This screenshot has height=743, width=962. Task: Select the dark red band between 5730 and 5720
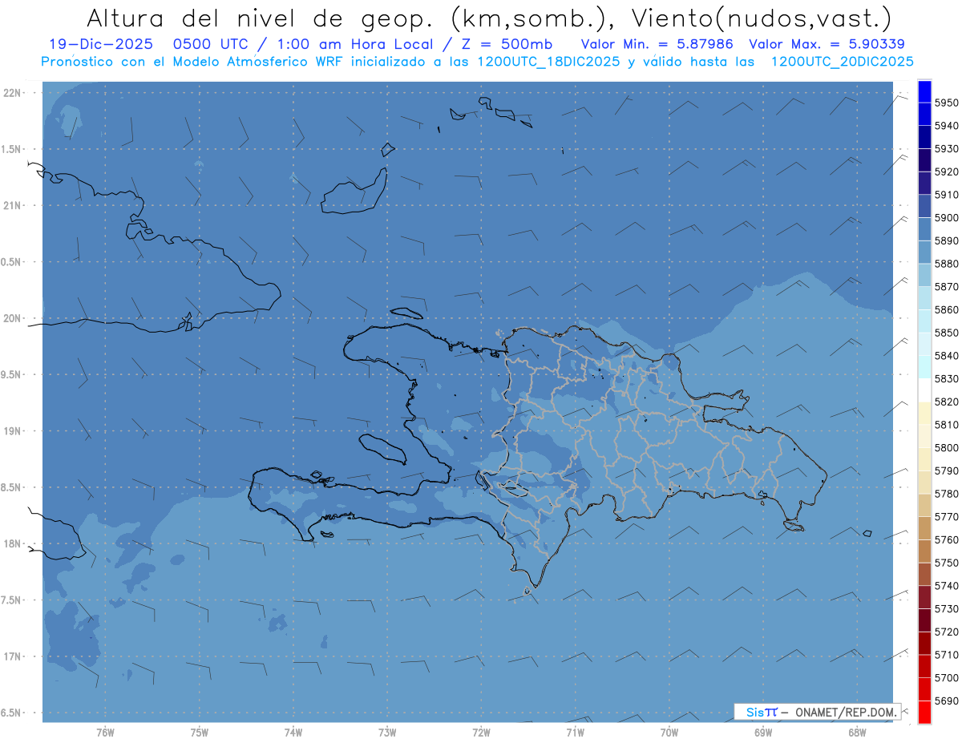pyautogui.click(x=924, y=620)
